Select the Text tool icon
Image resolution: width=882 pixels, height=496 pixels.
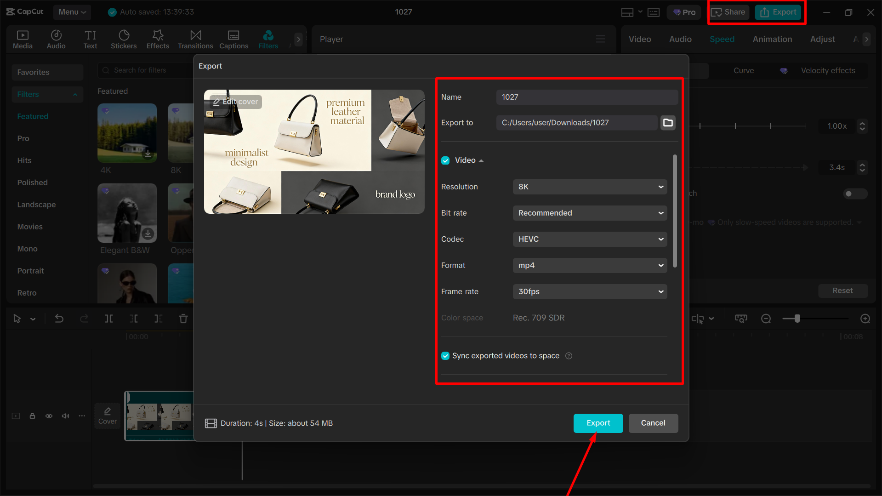90,39
